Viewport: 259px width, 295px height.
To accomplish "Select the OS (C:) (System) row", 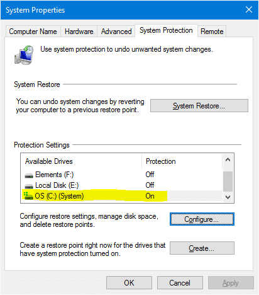I will click(x=121, y=196).
